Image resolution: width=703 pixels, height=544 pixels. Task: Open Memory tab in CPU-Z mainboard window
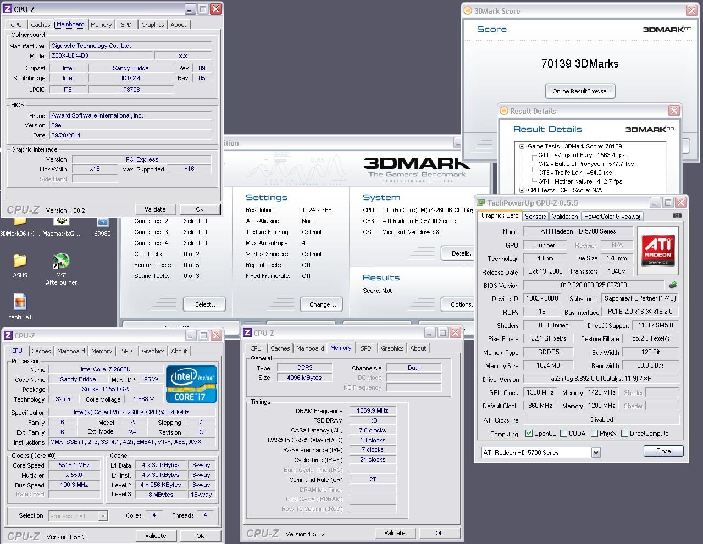tap(101, 25)
